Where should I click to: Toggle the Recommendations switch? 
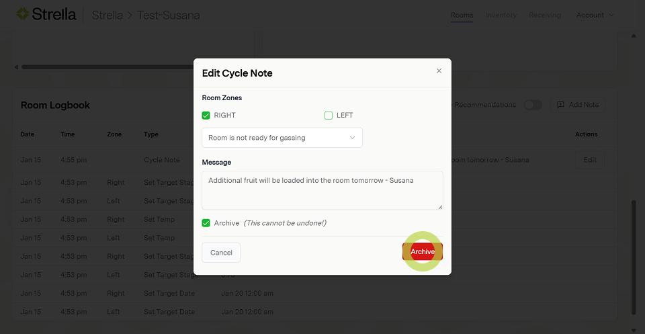pos(533,105)
